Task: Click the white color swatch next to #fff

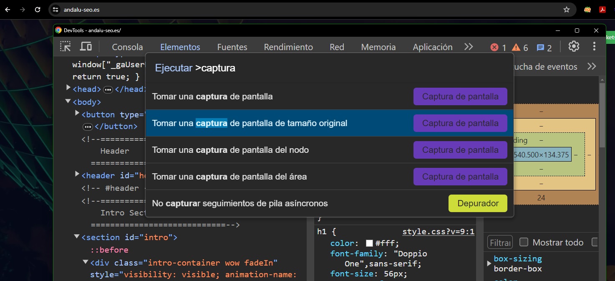Action: pyautogui.click(x=368, y=243)
